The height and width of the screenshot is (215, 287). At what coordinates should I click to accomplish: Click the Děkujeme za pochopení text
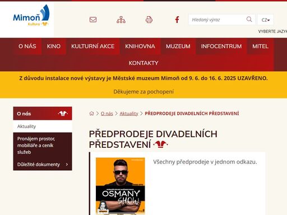[143, 92]
